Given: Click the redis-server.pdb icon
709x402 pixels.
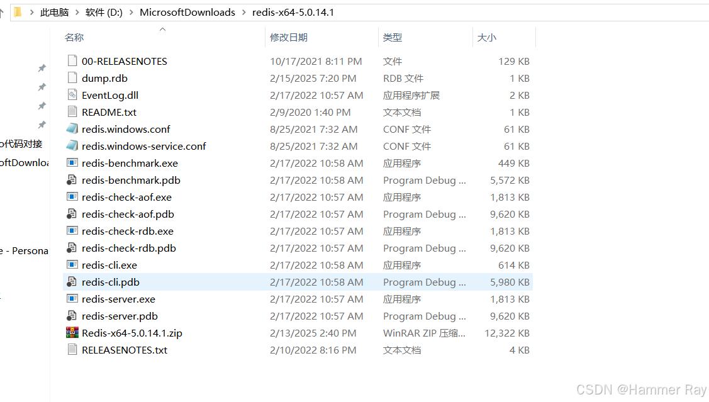Looking at the screenshot, I should click(72, 316).
